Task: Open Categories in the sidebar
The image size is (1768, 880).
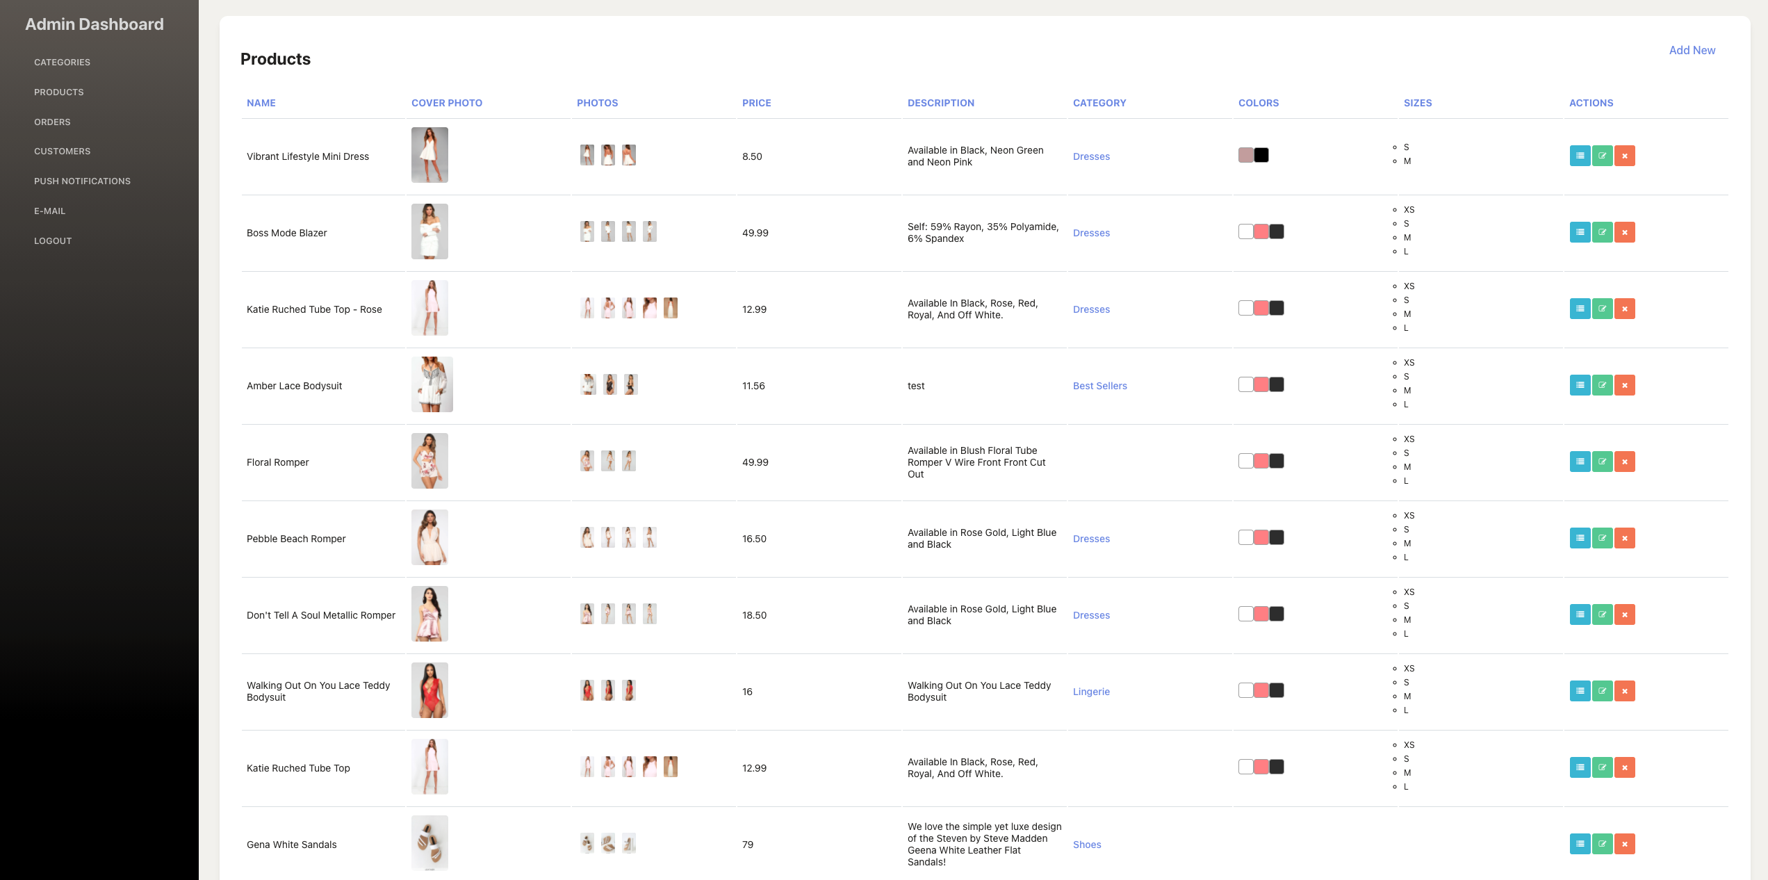Action: (62, 63)
